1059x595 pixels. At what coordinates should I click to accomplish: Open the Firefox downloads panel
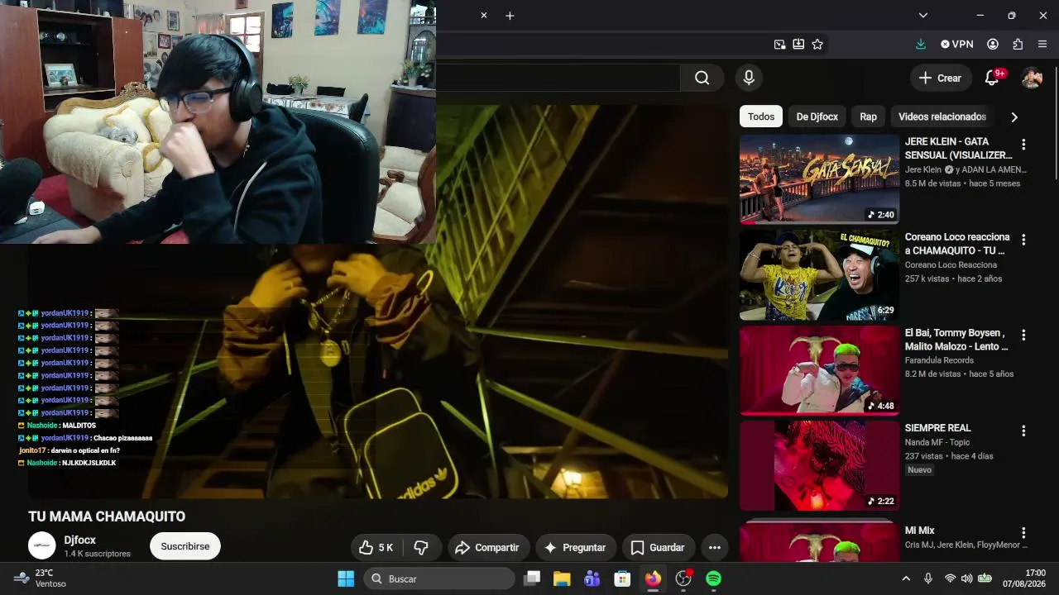(921, 44)
